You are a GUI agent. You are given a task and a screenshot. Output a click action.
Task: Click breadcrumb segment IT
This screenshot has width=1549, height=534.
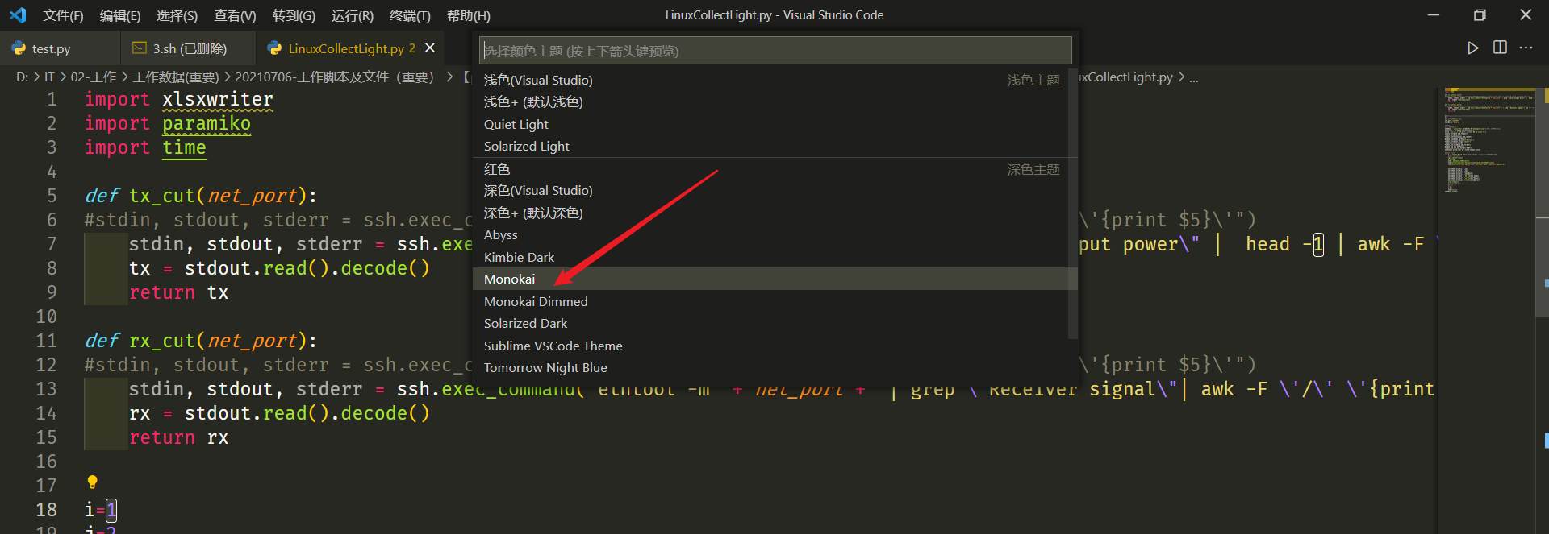point(49,77)
